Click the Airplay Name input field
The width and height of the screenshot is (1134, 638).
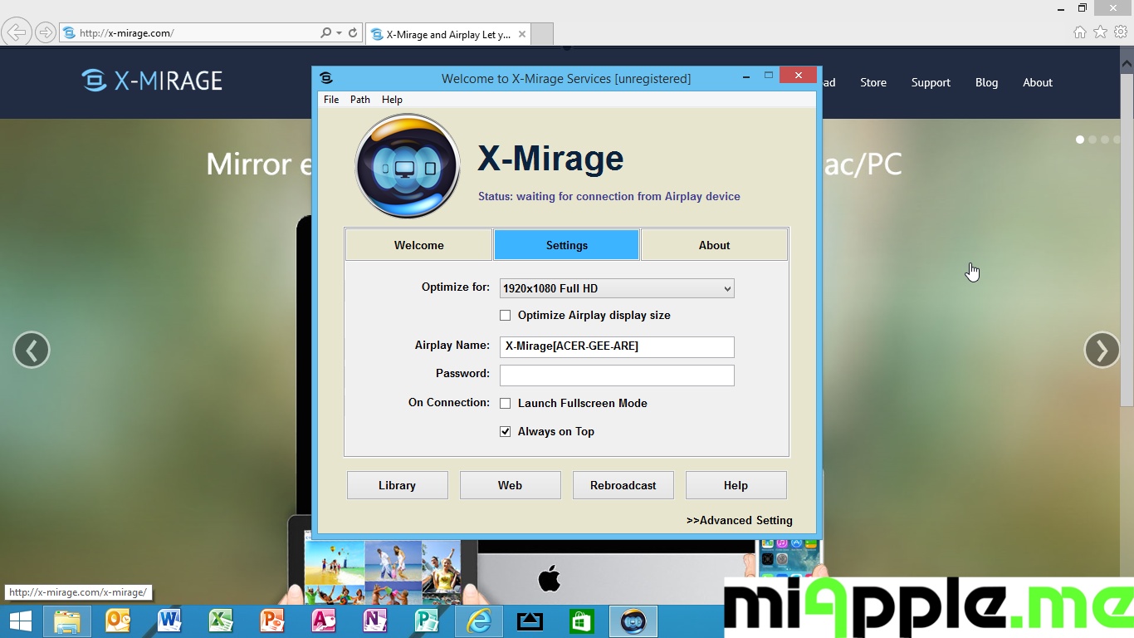tap(616, 346)
